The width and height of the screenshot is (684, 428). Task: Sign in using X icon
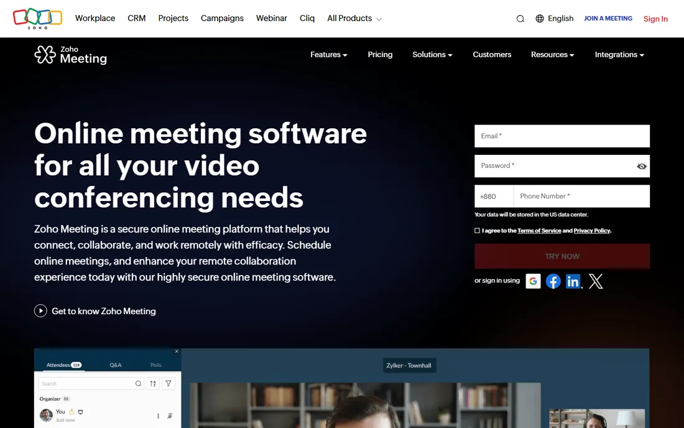pos(596,281)
